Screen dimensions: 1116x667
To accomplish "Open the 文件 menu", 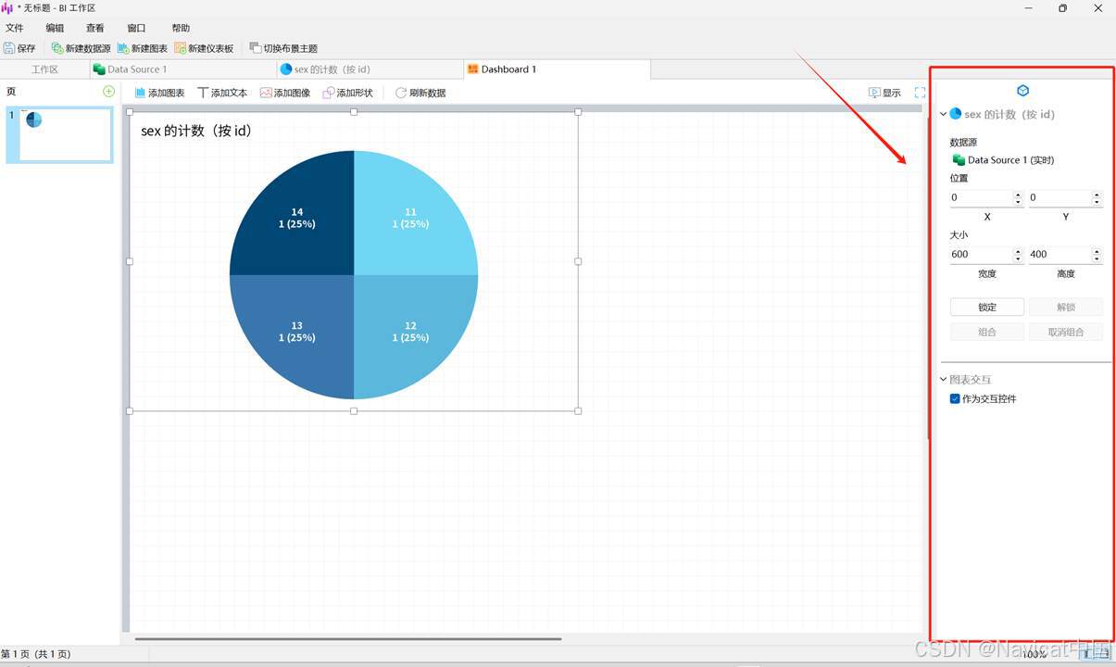I will (x=15, y=28).
